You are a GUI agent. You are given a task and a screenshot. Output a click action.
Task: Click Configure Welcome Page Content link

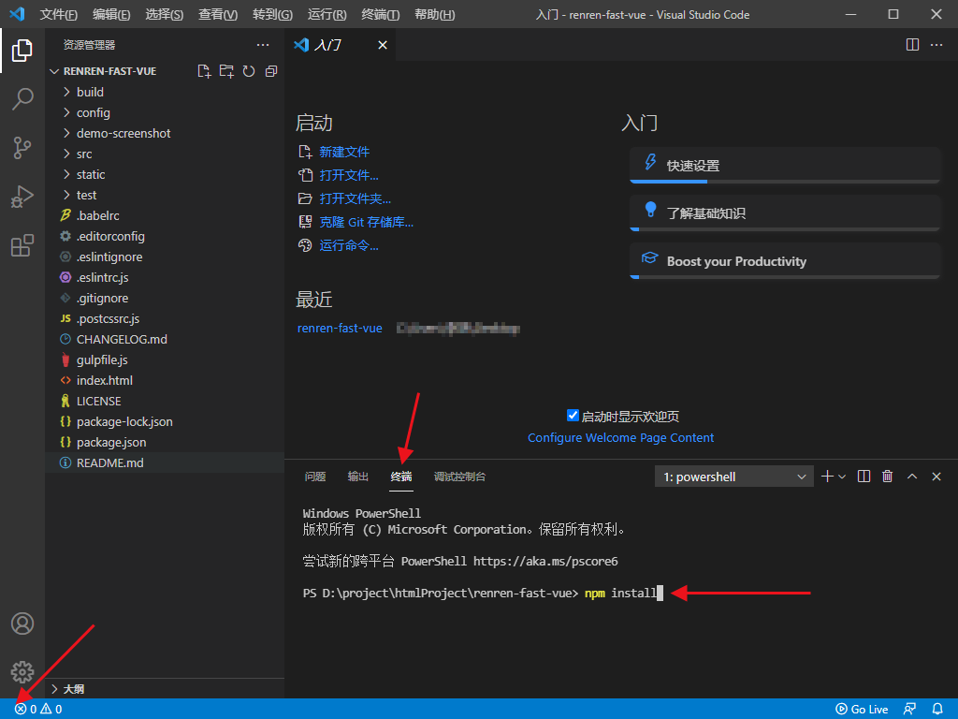pyautogui.click(x=620, y=438)
